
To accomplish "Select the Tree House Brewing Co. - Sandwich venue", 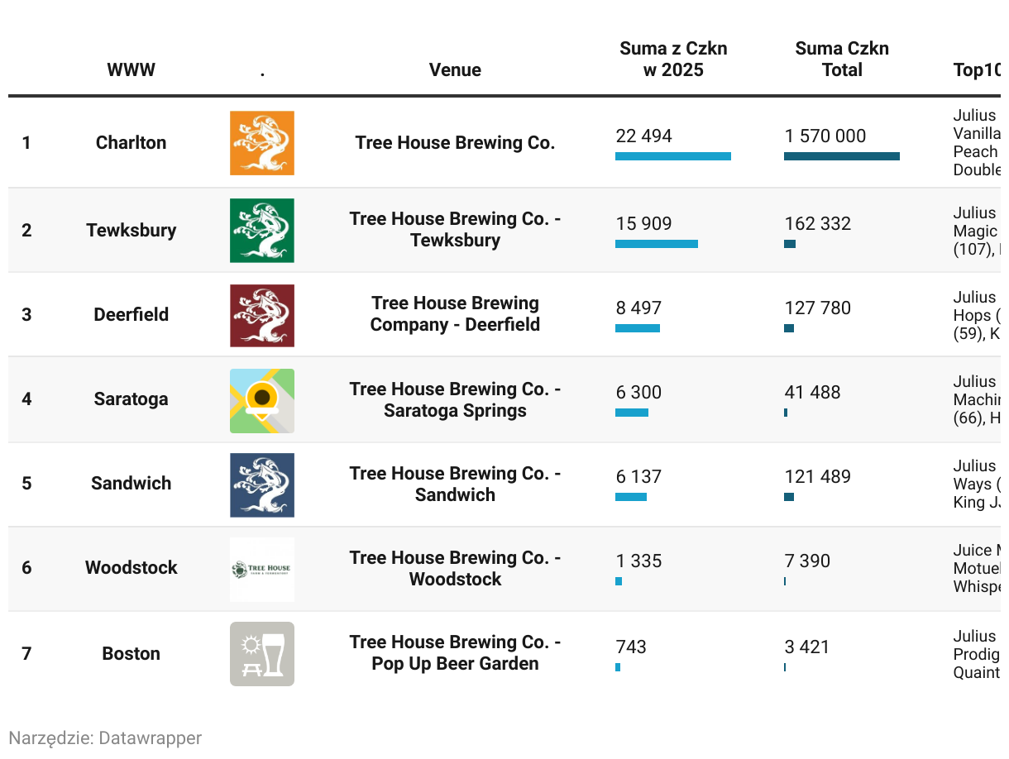I will (x=455, y=485).
